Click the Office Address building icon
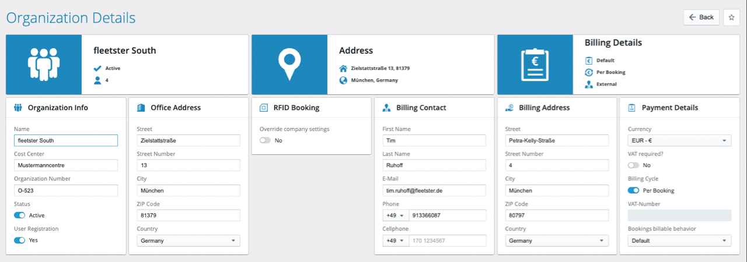This screenshot has width=747, height=262. [141, 108]
